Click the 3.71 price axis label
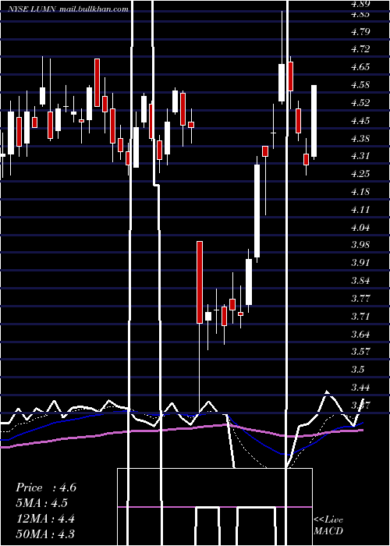The height and width of the screenshot is (546, 390). pos(360,316)
